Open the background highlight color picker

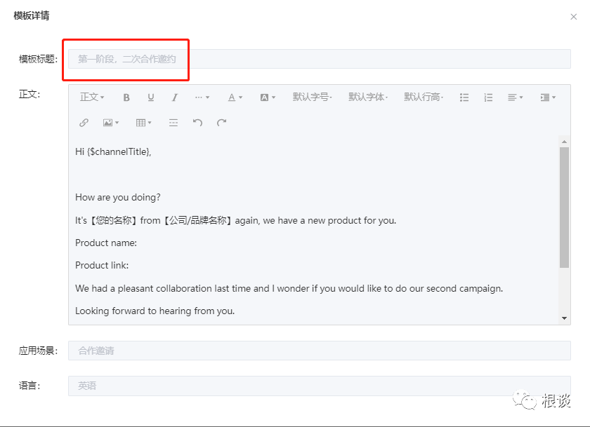[268, 97]
